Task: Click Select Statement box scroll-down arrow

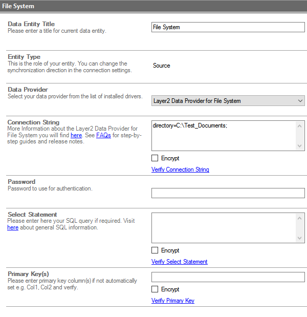Action: pyautogui.click(x=300, y=238)
